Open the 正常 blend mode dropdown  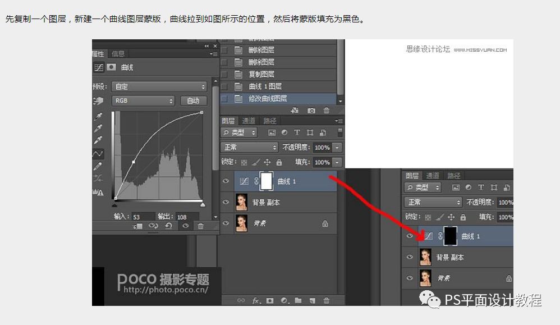249,147
